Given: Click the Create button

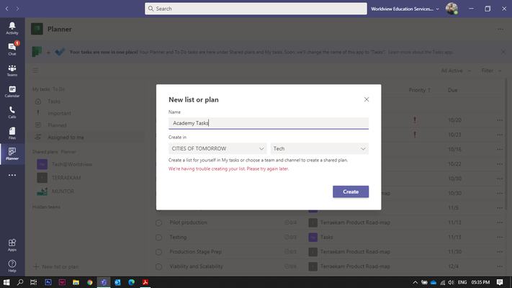Looking at the screenshot, I should 351,192.
